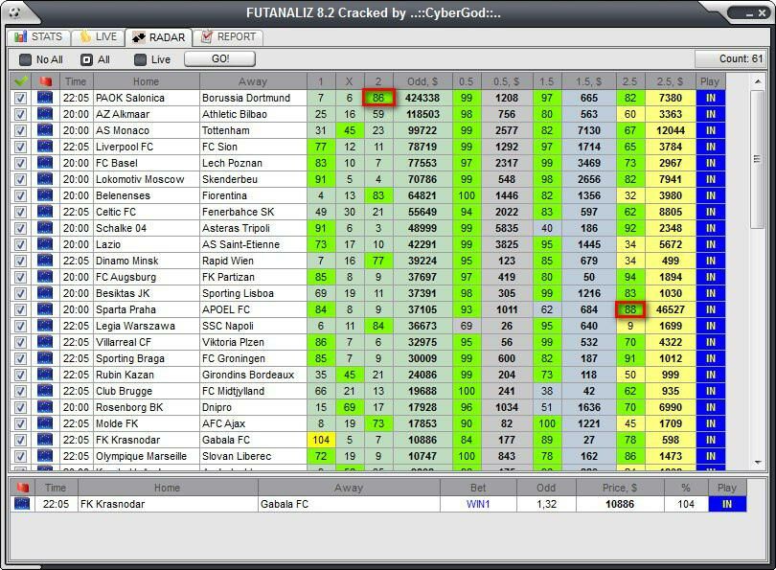Click the GO! button
Screen dimensions: 776x570
coord(219,58)
